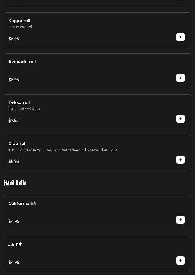This screenshot has height=275, width=195.
Task: Click the imitation crab description text
Action: point(63,150)
